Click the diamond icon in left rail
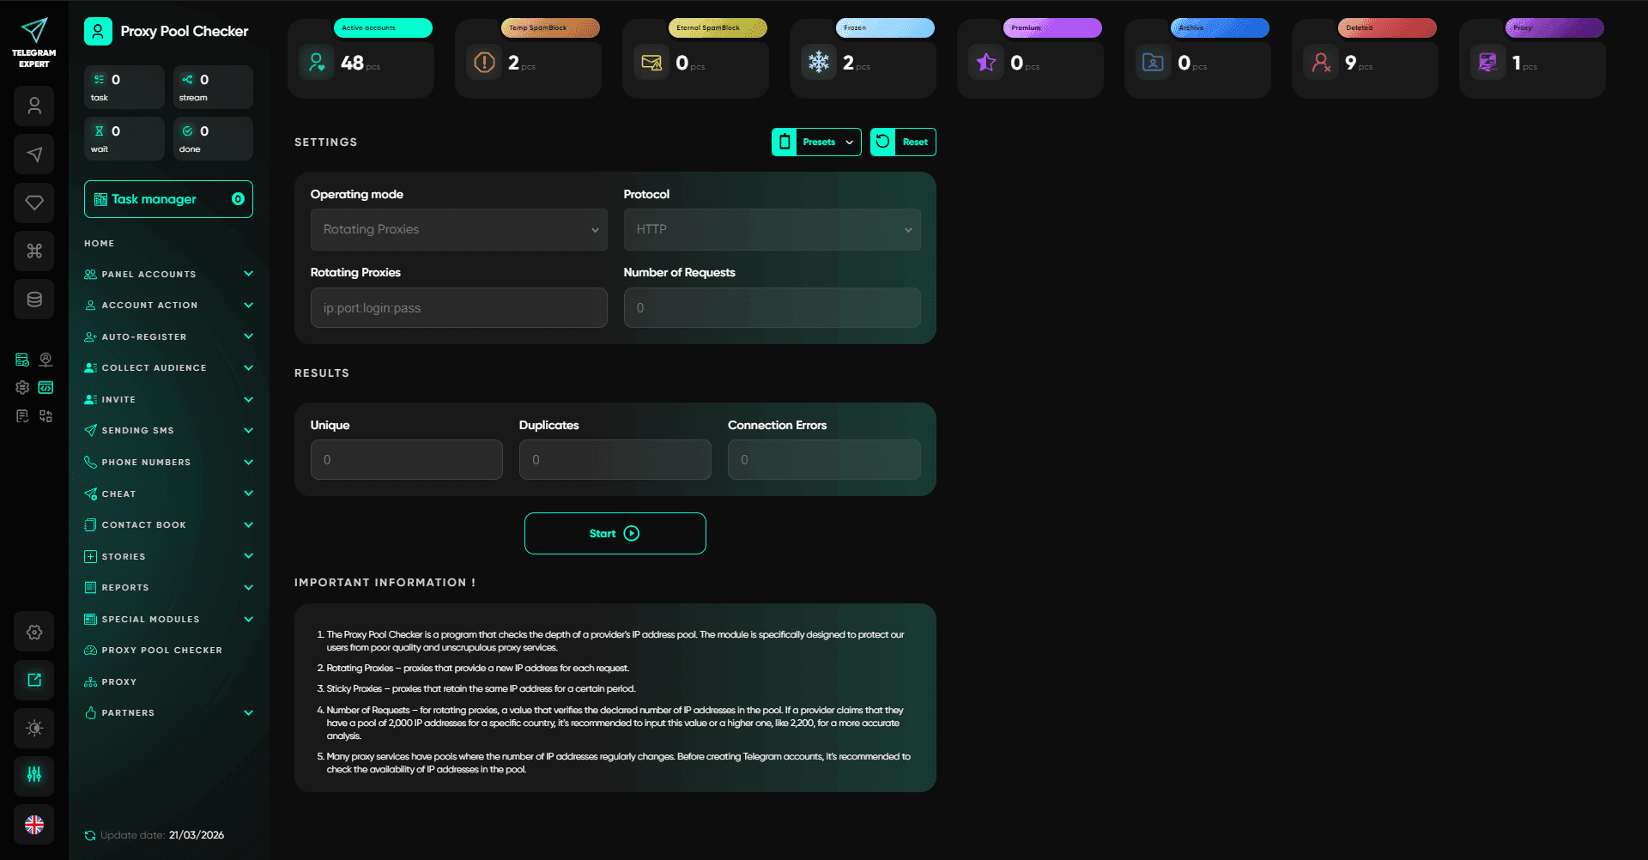Image resolution: width=1648 pixels, height=860 pixels. tap(34, 203)
